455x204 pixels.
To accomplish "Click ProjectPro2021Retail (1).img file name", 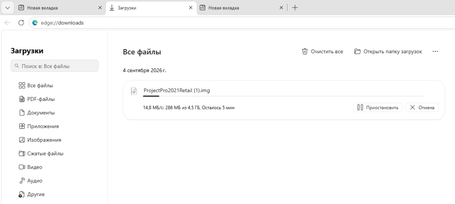I will coord(177,90).
